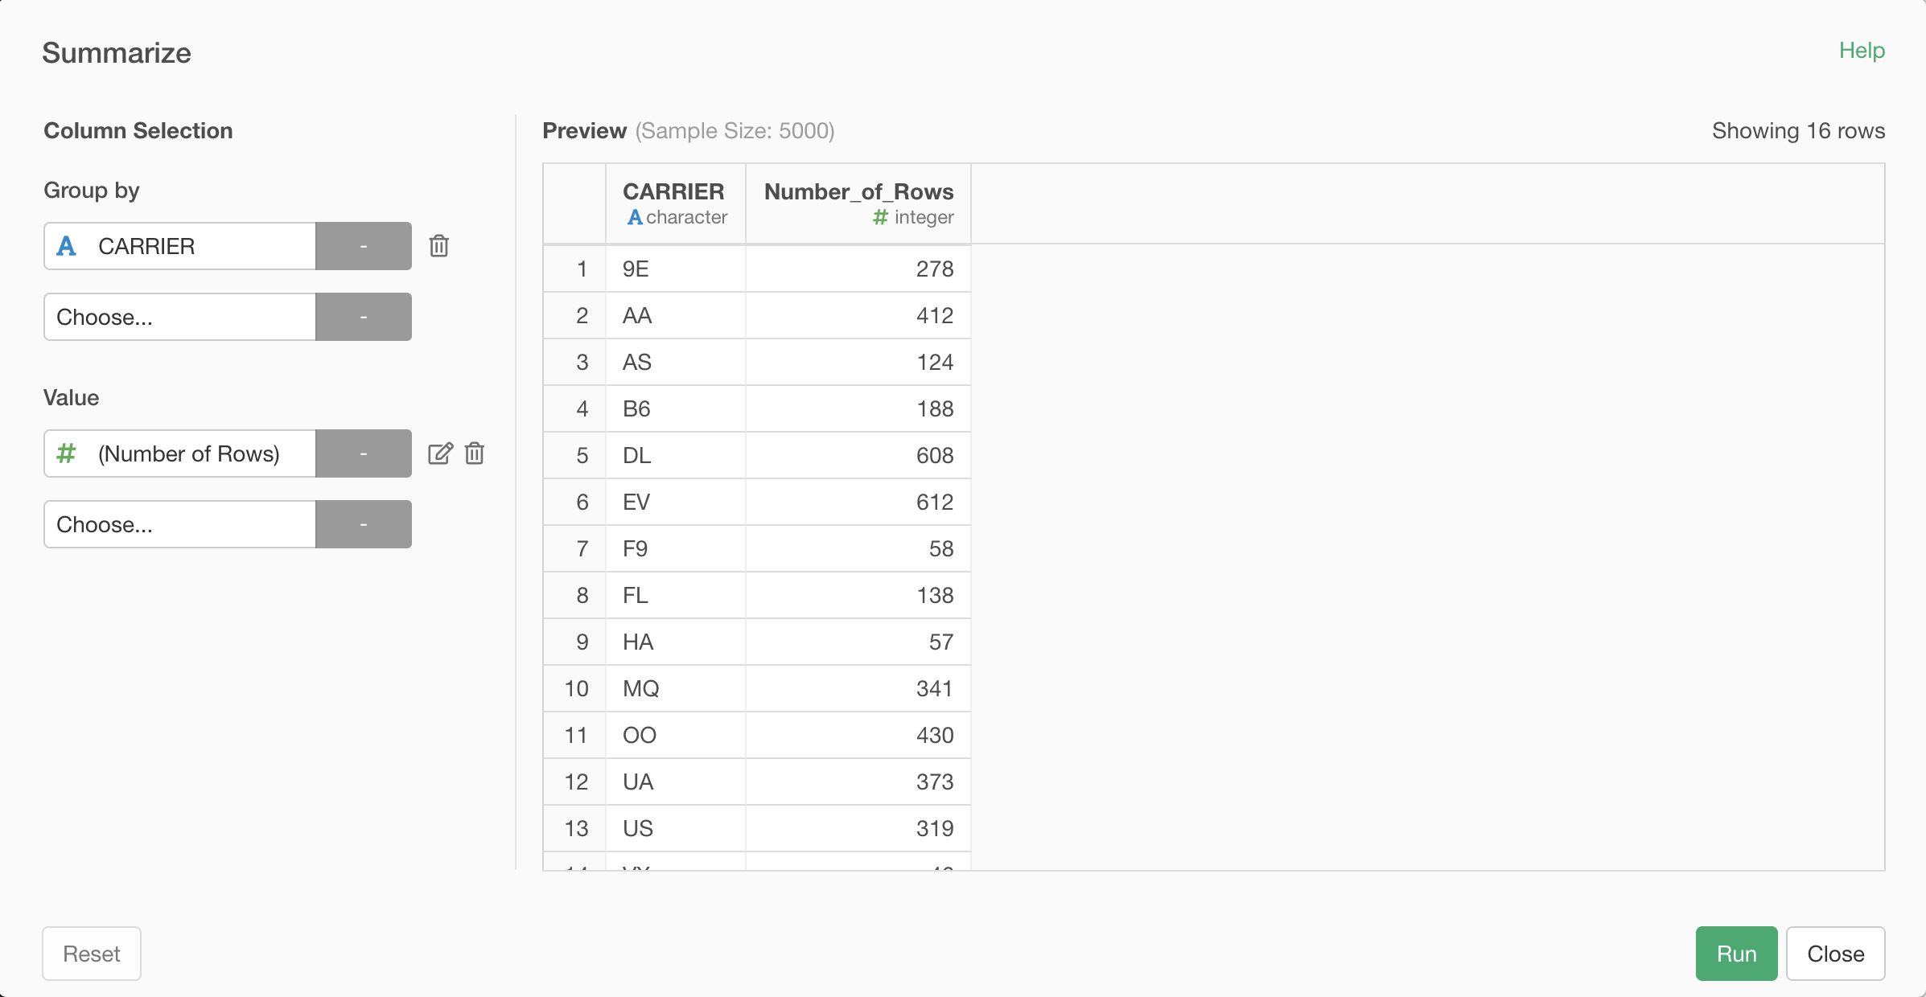The width and height of the screenshot is (1926, 997).
Task: Choose a second value column
Action: (x=180, y=524)
